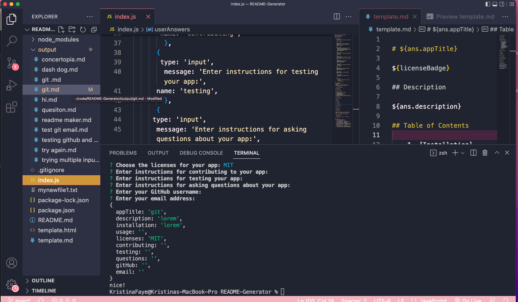Open the Accounts menu icon
The image size is (518, 302).
tap(11, 263)
